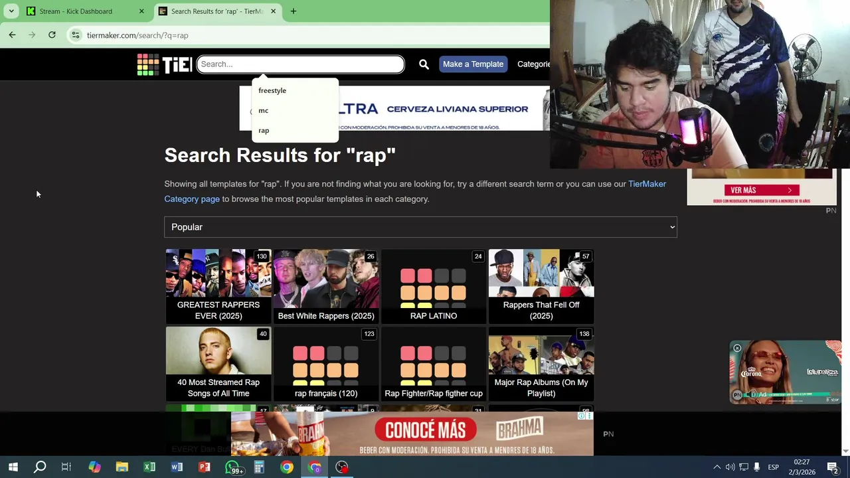The width and height of the screenshot is (850, 478).
Task: Close the Corona floating video ad
Action: click(737, 348)
